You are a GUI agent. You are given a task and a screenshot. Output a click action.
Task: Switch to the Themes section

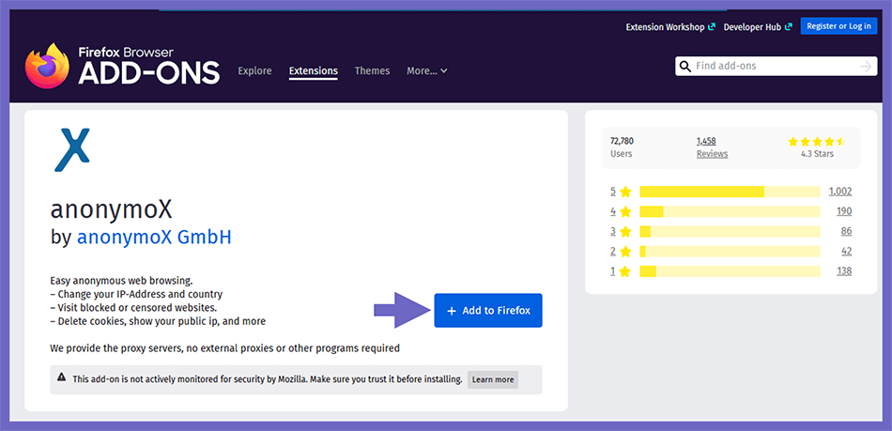click(372, 71)
